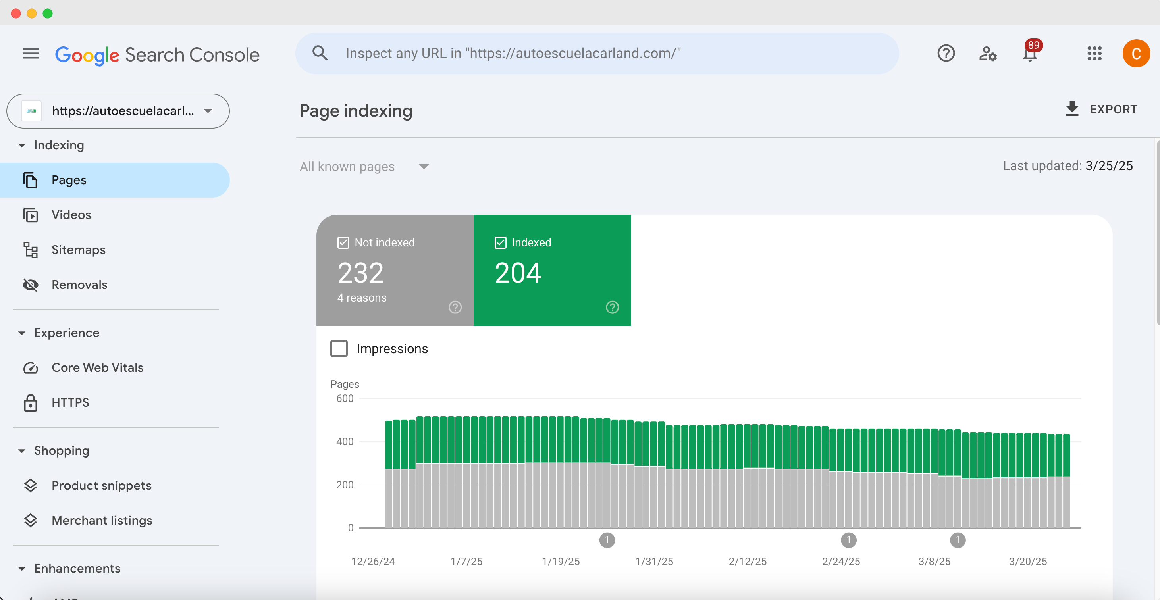Screen dimensions: 1160x600
Task: Open the HTTPS report
Action: click(115, 402)
